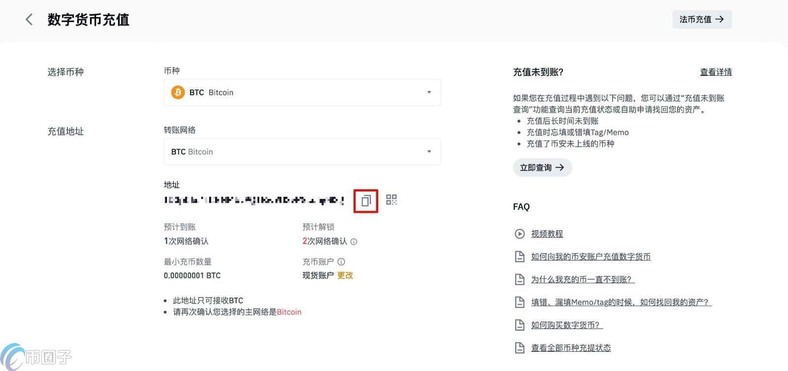This screenshot has width=788, height=371.
Task: Go back using the left arrow
Action: coord(29,20)
